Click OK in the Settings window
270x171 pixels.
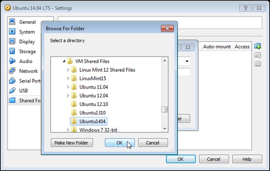[x=181, y=159]
